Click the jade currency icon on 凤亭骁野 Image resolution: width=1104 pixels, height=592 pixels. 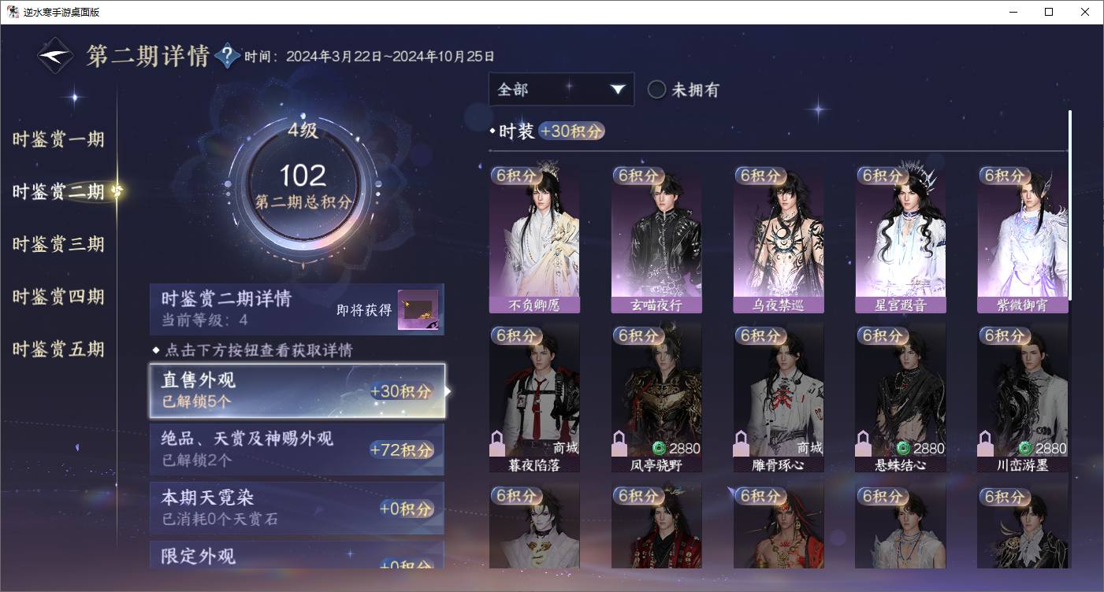[x=659, y=448]
